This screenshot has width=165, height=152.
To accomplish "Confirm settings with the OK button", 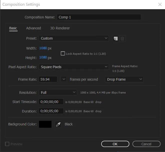I will pyautogui.click(x=115, y=144).
